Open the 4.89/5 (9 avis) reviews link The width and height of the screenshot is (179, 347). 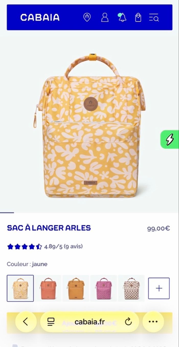pyautogui.click(x=63, y=246)
